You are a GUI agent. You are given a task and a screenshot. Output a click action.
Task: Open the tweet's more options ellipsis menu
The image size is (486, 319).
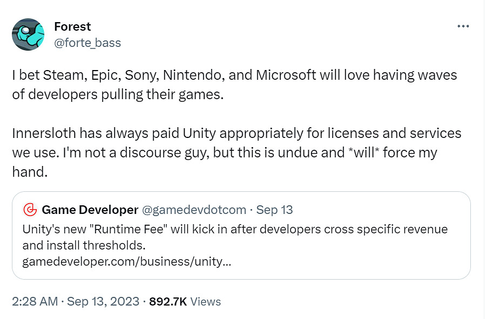(x=463, y=26)
